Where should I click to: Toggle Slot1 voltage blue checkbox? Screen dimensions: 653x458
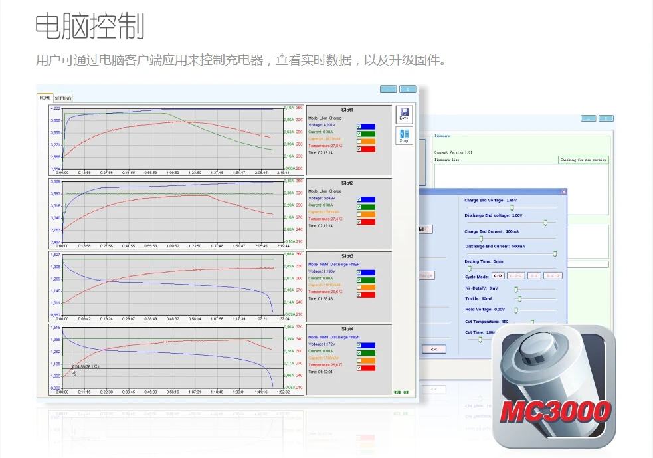(x=359, y=126)
